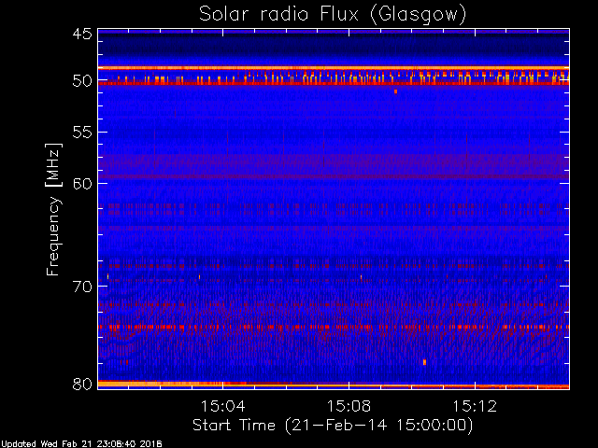Click the 15:04 time tick label
The image size is (598, 448).
[x=222, y=406]
